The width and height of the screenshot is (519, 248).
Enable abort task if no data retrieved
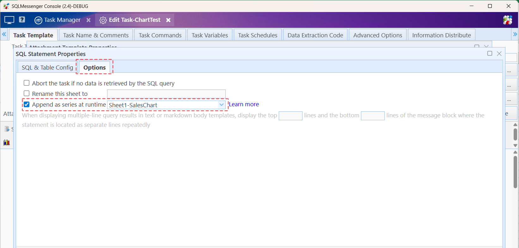coord(27,83)
